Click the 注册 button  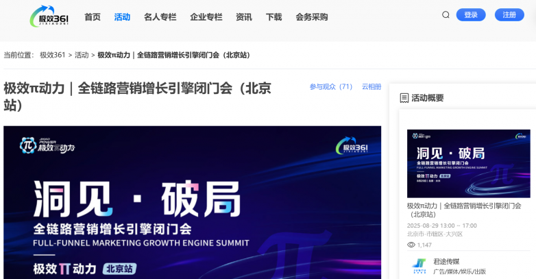(x=509, y=14)
